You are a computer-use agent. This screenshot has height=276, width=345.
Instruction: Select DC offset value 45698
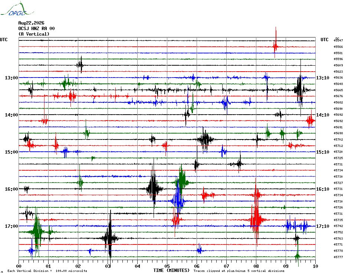click(338, 134)
